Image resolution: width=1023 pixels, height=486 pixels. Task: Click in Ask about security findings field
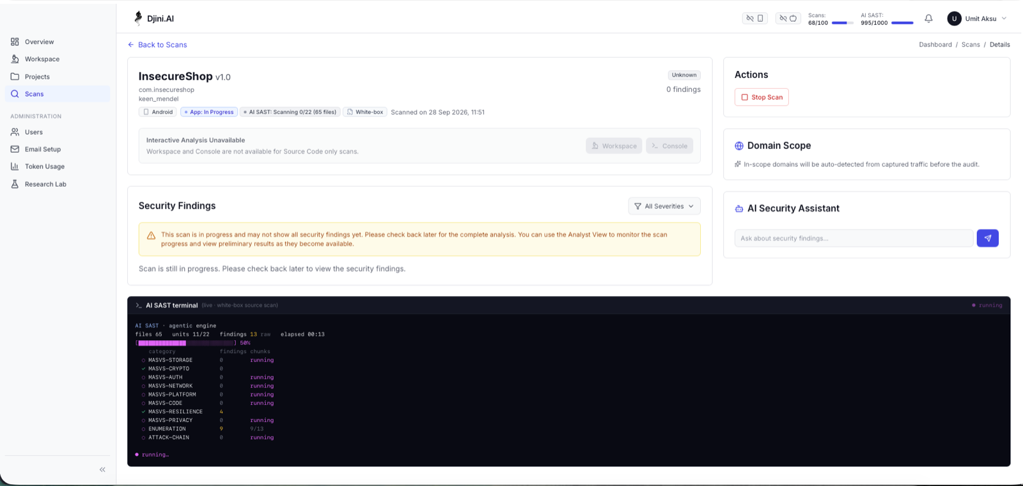pos(854,239)
